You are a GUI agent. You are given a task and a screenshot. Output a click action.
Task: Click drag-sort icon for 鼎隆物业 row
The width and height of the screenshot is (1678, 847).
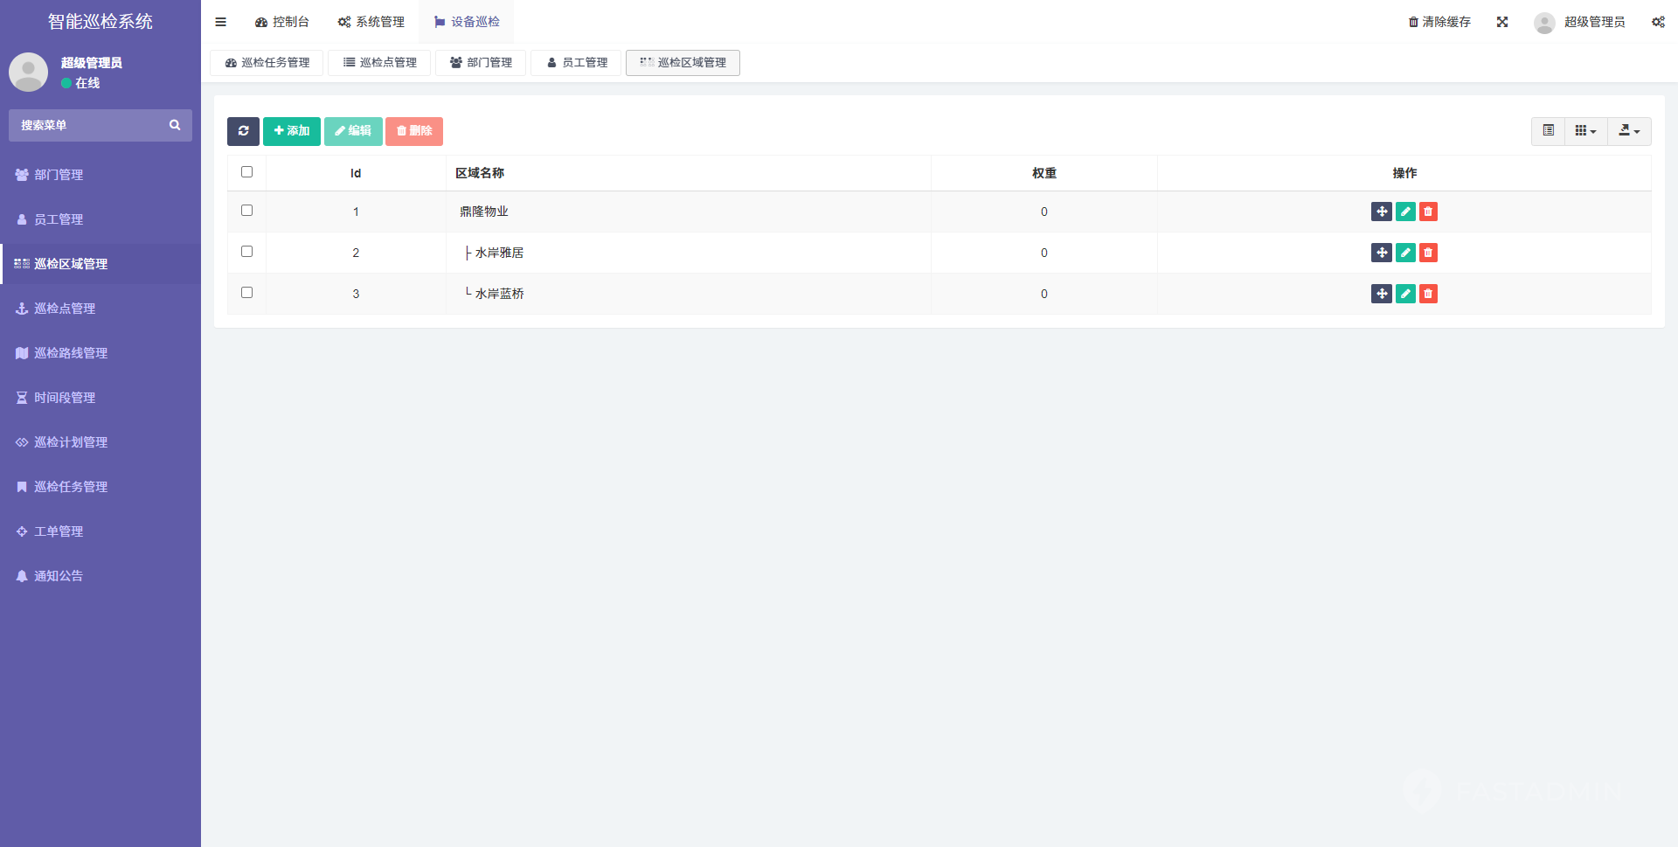point(1381,212)
